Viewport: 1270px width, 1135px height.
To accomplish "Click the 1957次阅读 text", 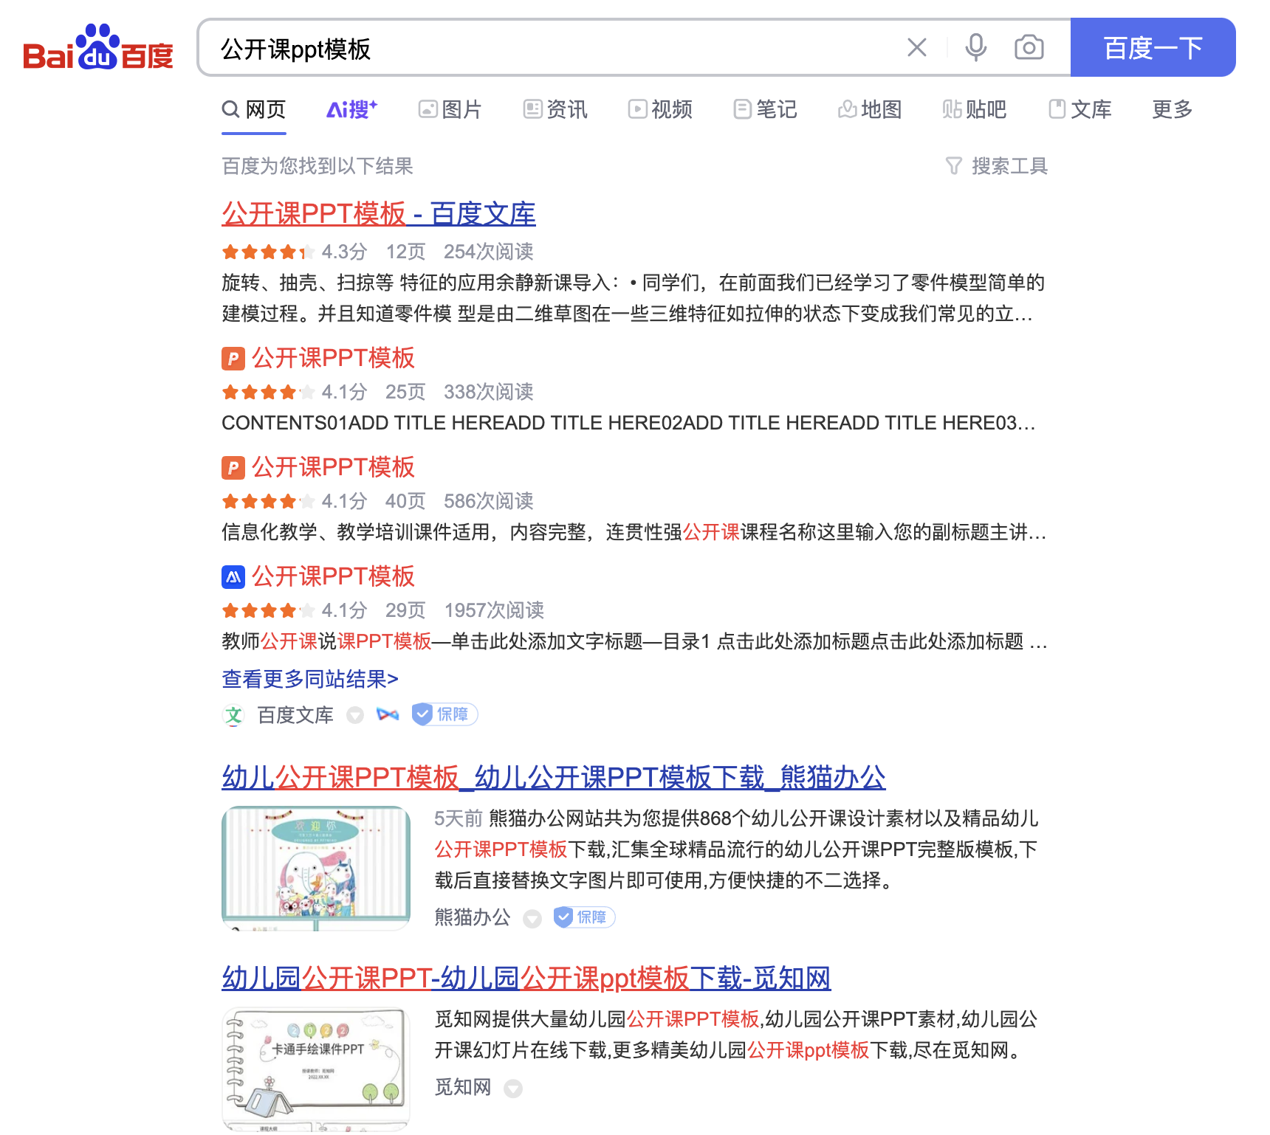I will [x=494, y=610].
